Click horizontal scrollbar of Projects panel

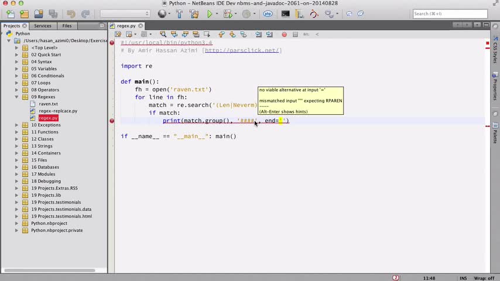(50, 270)
